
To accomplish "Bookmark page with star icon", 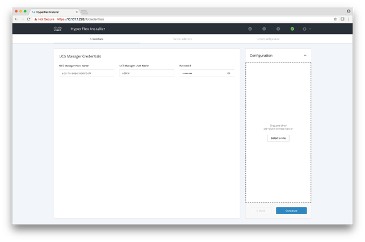I will pos(335,19).
